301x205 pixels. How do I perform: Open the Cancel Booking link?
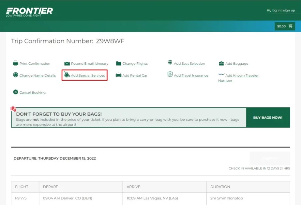tap(32, 92)
